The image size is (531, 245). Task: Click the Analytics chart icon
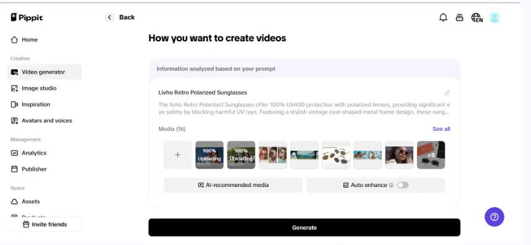(x=14, y=153)
